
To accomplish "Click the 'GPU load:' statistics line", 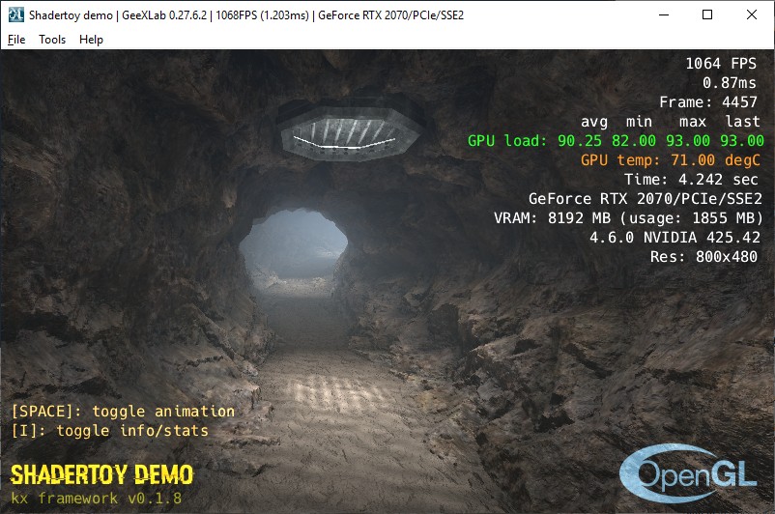I will tap(616, 141).
